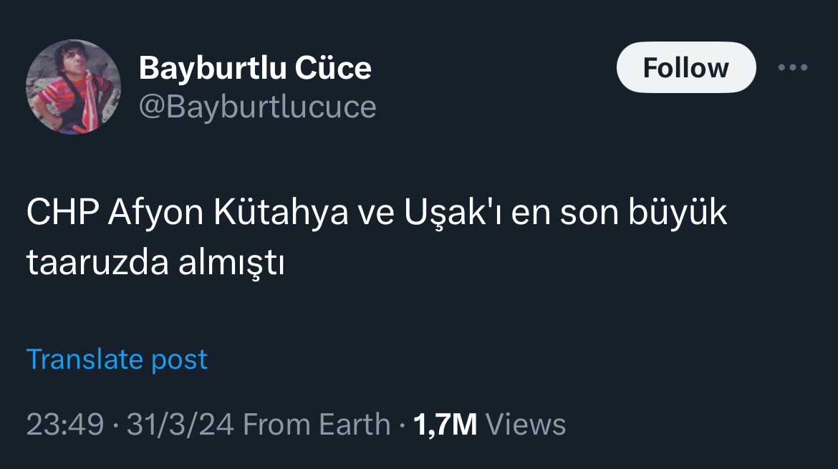
Task: Open the Bayburtlu Cüce display name
Action: pos(255,68)
